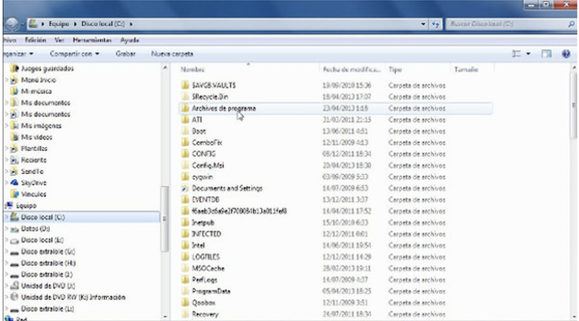
Task: Click the help question mark icon
Action: pyautogui.click(x=565, y=54)
